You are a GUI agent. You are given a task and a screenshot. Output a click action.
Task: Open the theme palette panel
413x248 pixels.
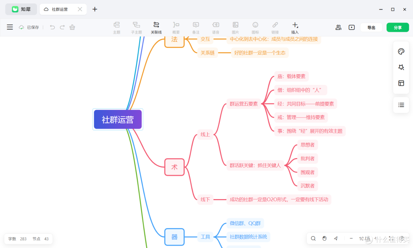coord(401,51)
